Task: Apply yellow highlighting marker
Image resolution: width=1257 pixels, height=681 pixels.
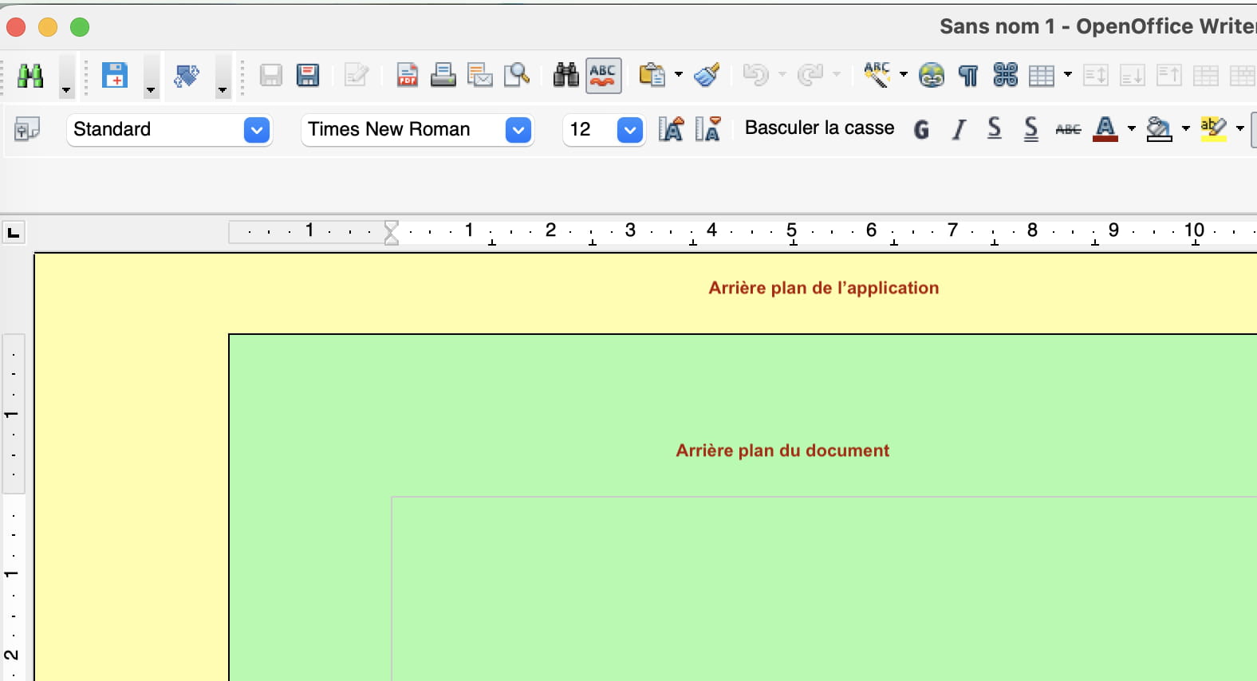Action: tap(1214, 129)
